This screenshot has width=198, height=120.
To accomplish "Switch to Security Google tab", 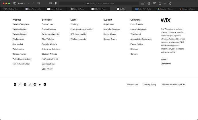I will pyautogui.click(x=165, y=9).
